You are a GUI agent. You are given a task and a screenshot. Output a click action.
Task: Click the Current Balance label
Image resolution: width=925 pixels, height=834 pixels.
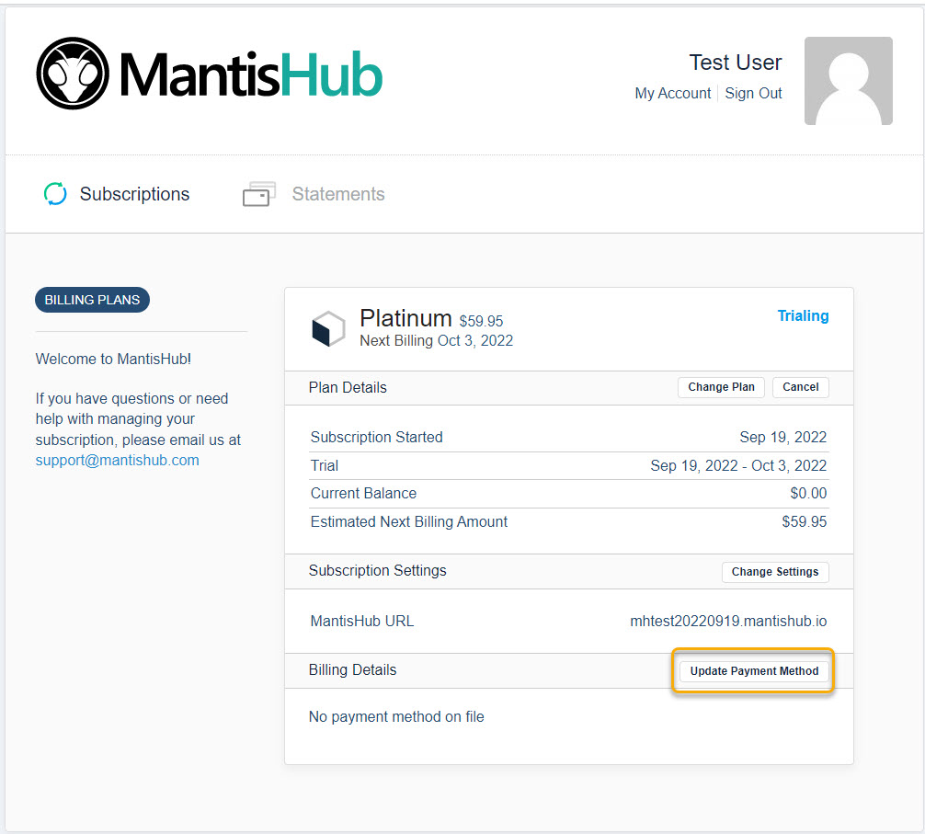point(363,493)
